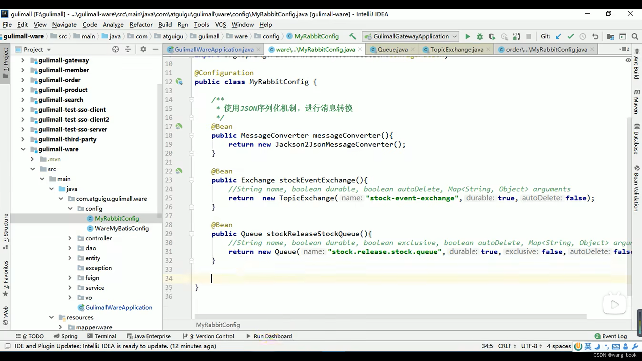Click the Run button to execute application
The image size is (642, 361).
coord(467,36)
